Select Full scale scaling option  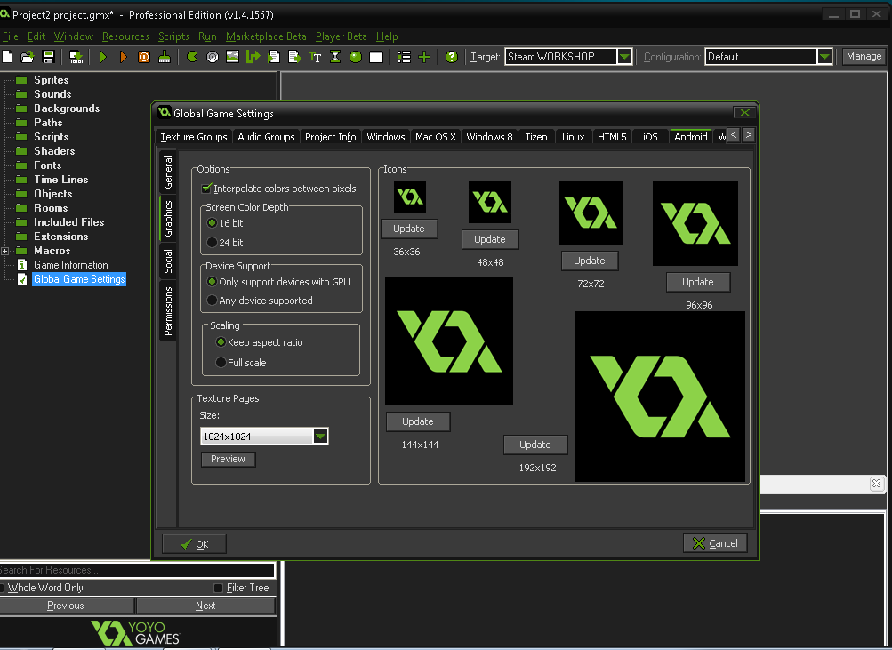[x=221, y=363]
